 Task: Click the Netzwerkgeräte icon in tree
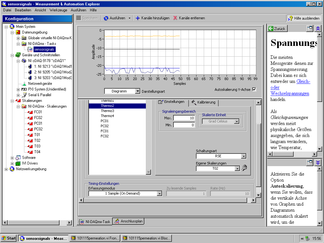(24, 84)
